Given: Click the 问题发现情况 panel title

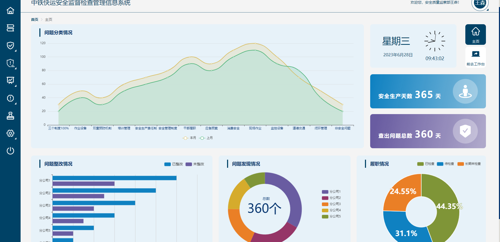Looking at the screenshot, I should (x=246, y=164).
